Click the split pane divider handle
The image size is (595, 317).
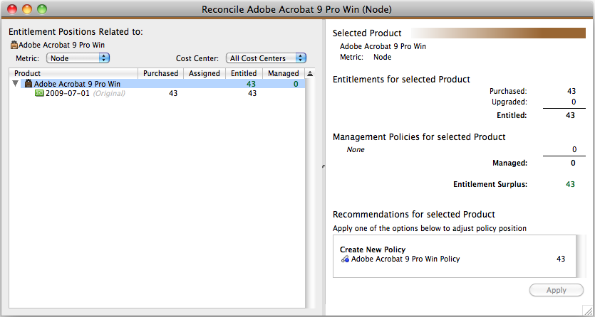pos(323,166)
